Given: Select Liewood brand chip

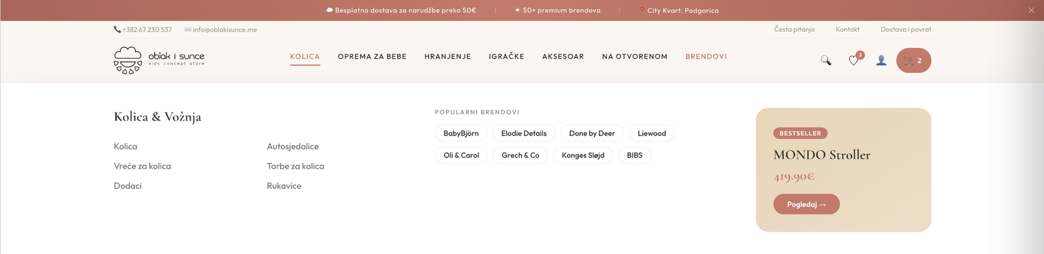Looking at the screenshot, I should click(652, 134).
